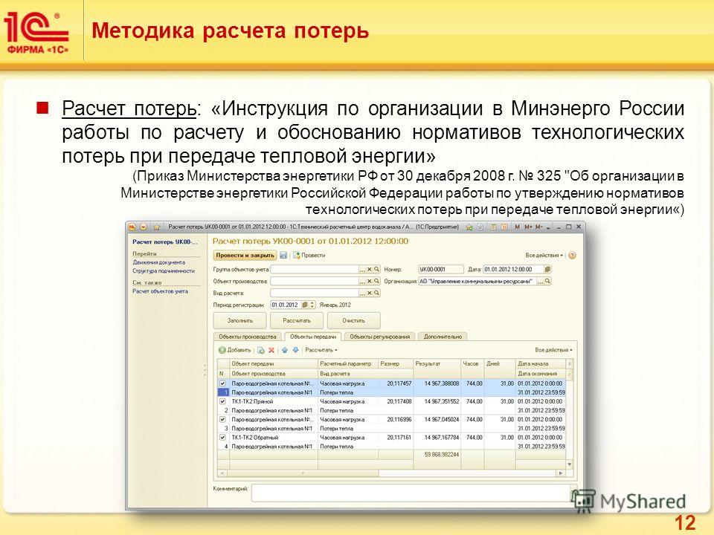Image resolution: width=714 pixels, height=535 pixels.
Task: Open the table's Все действия dropdown
Action: pos(553,350)
